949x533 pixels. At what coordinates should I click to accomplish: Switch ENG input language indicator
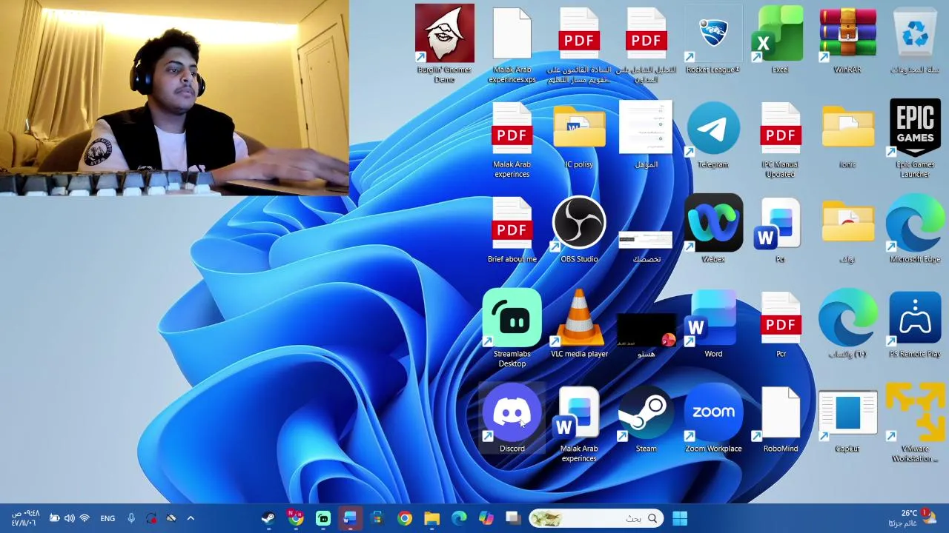coord(108,518)
